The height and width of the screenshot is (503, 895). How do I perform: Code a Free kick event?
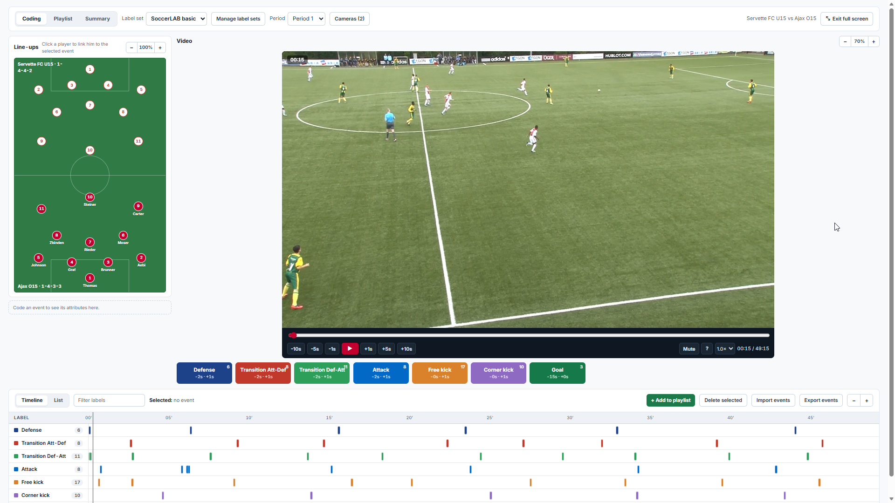[x=440, y=373]
